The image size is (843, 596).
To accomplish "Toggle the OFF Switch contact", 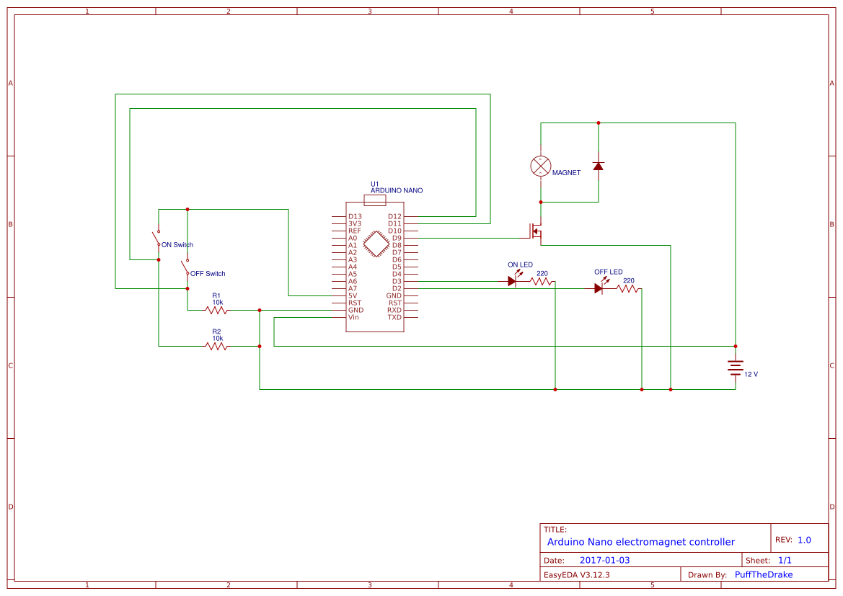I will pyautogui.click(x=186, y=267).
